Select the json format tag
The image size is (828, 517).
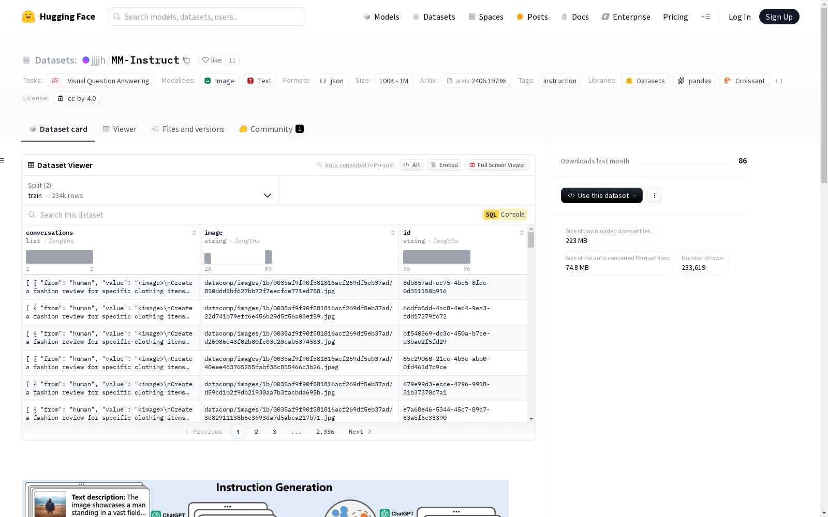[331, 81]
